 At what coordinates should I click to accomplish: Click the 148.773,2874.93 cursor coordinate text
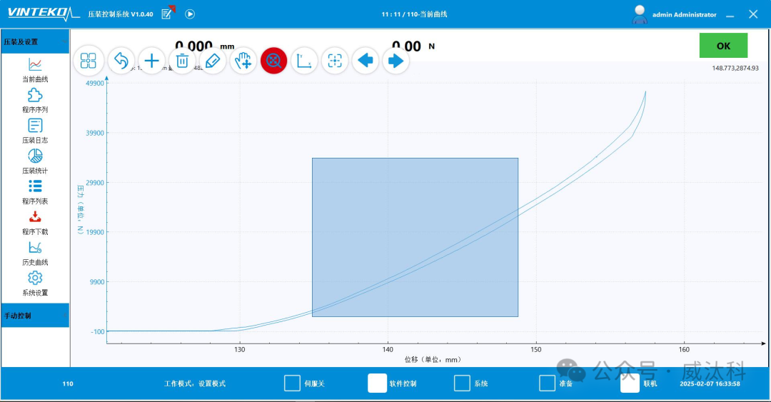[735, 68]
